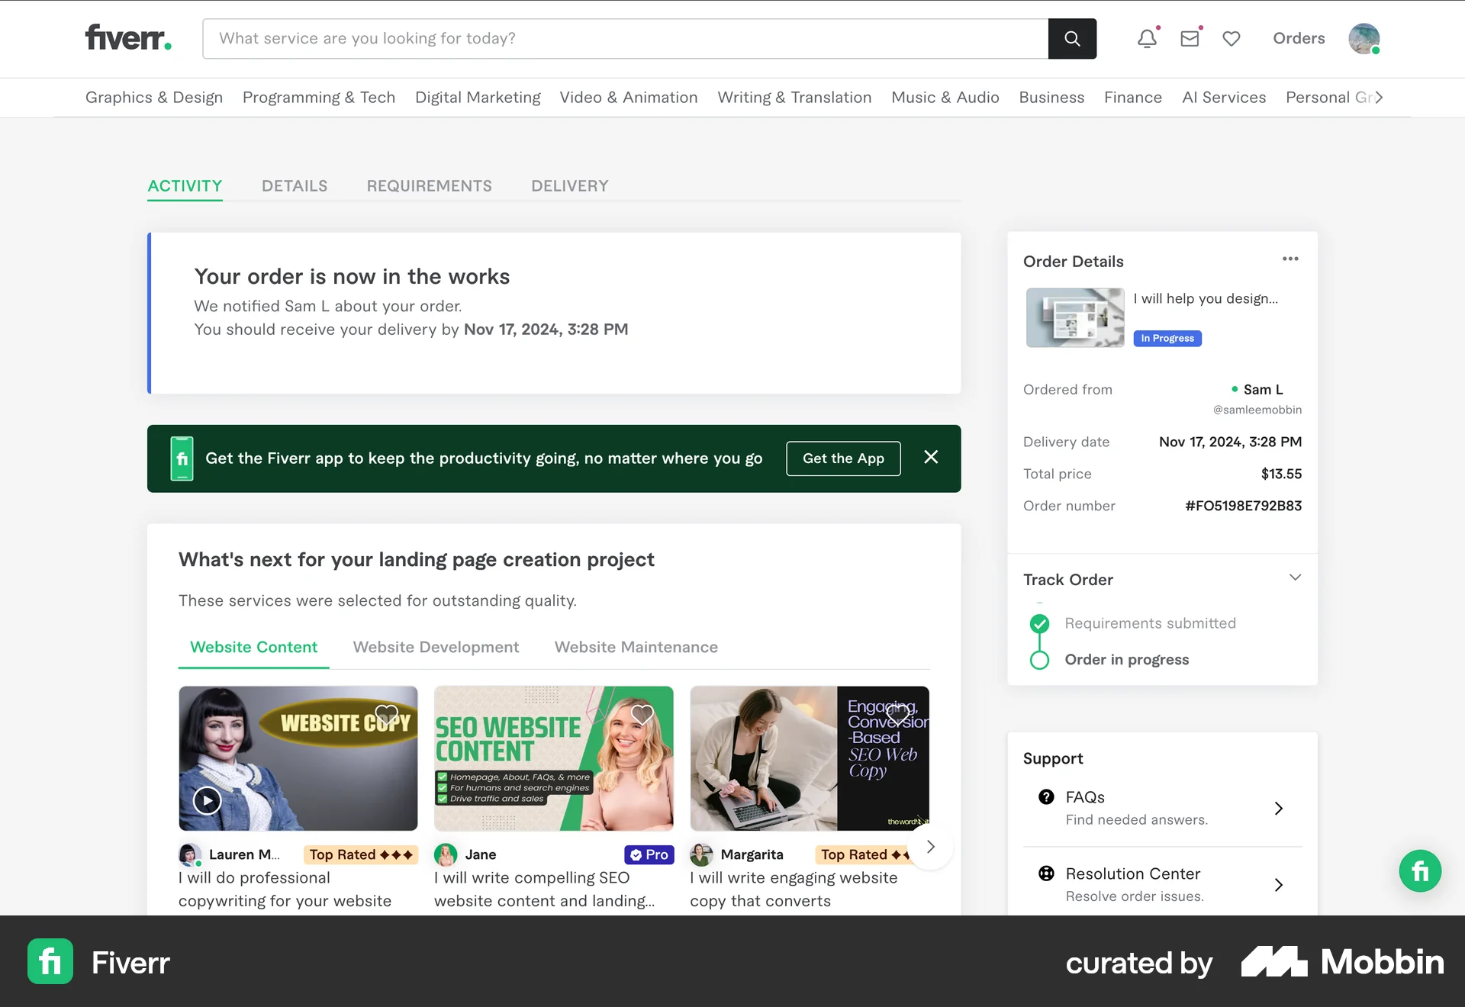Open the Order Details options menu

[x=1290, y=259]
